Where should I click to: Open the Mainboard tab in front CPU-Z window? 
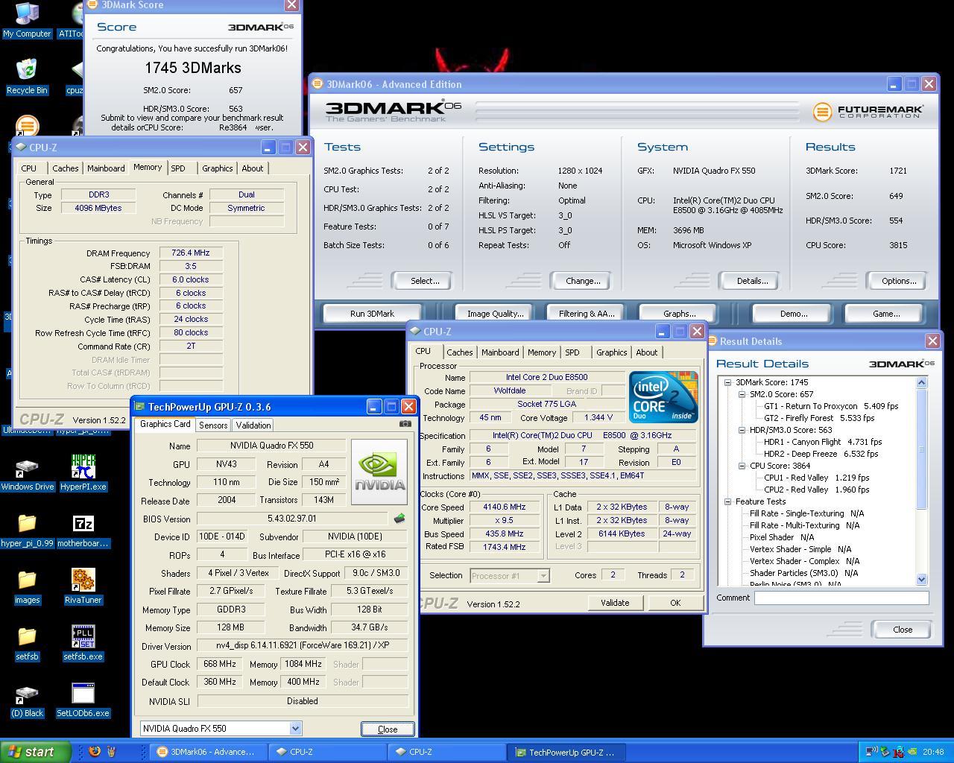click(x=500, y=352)
